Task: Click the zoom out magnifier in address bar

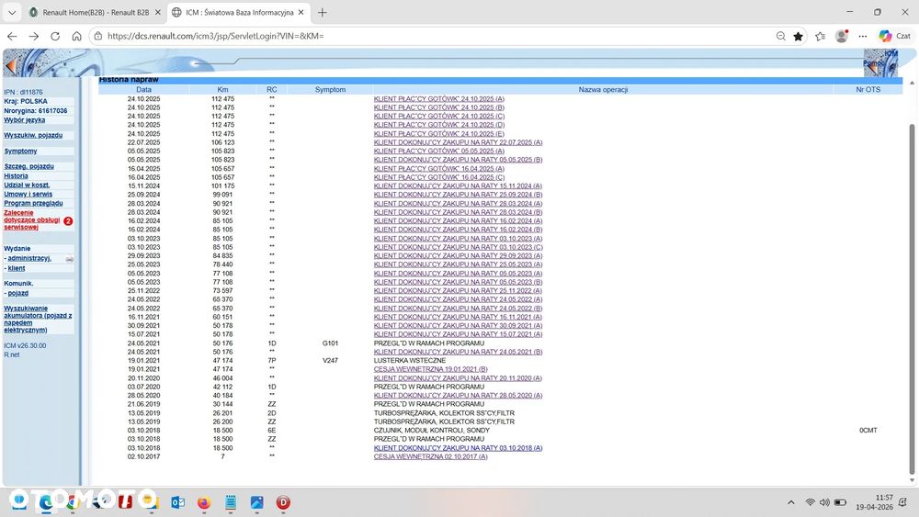Action: pos(780,37)
